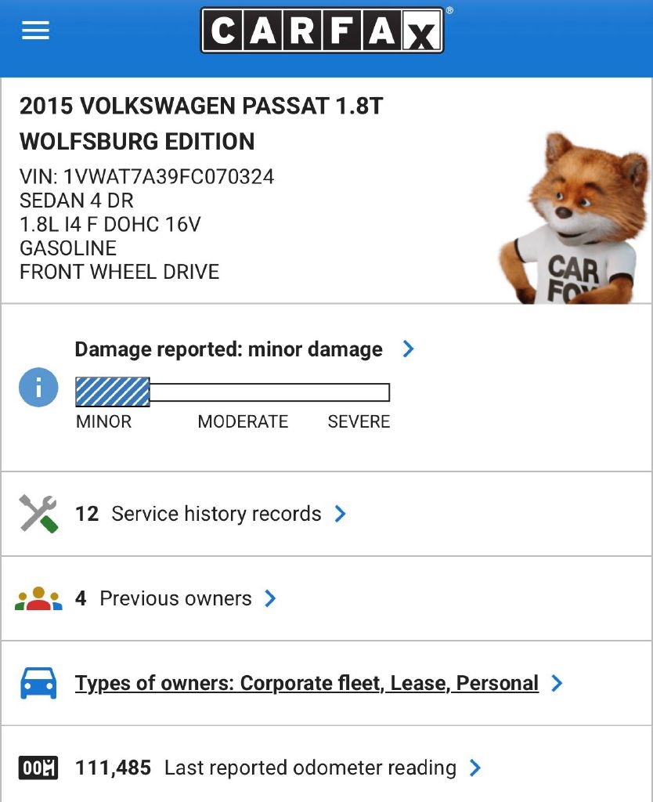Open Damage reported: minor damage heading
The image size is (653, 802).
[229, 349]
